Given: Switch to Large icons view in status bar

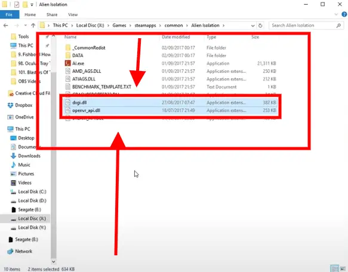Looking at the screenshot, I should click(343, 268).
